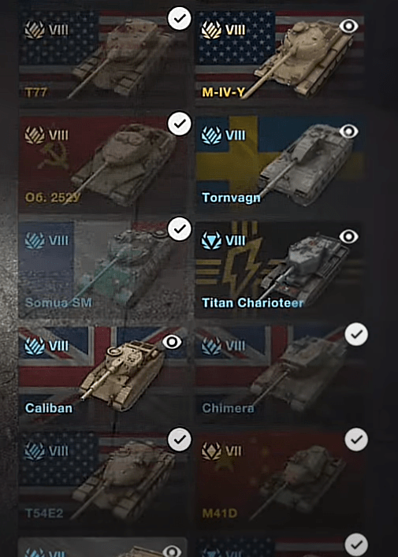The height and width of the screenshot is (557, 398).
Task: Toggle the Somua SM checkmark circle
Action: pos(180,228)
